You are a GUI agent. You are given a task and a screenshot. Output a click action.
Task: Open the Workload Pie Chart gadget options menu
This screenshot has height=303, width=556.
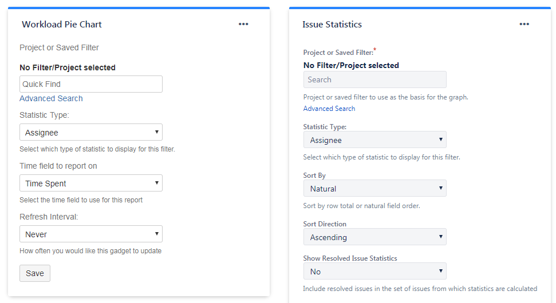coord(243,24)
